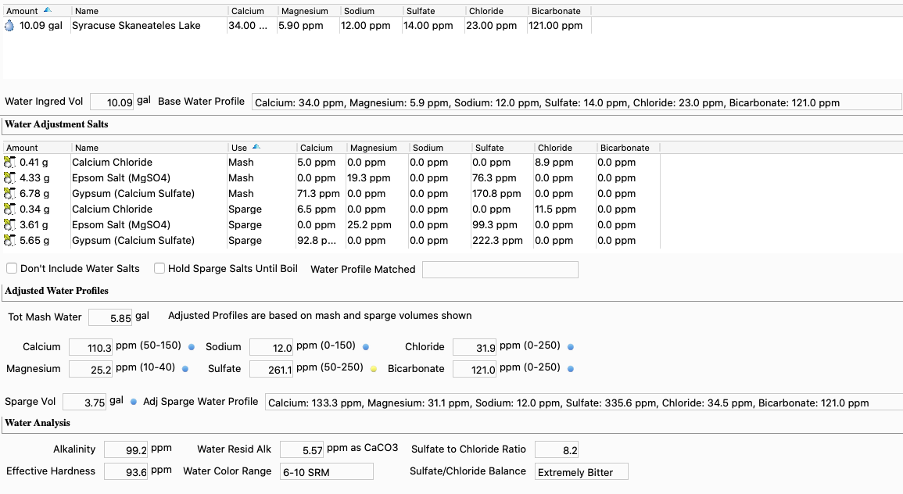The image size is (903, 494).
Task: Click salt icon beside 3.61 g Epsom Salt
Action: point(10,224)
